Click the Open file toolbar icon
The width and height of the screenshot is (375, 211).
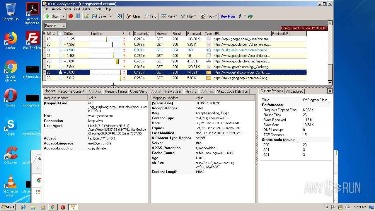point(87,16)
